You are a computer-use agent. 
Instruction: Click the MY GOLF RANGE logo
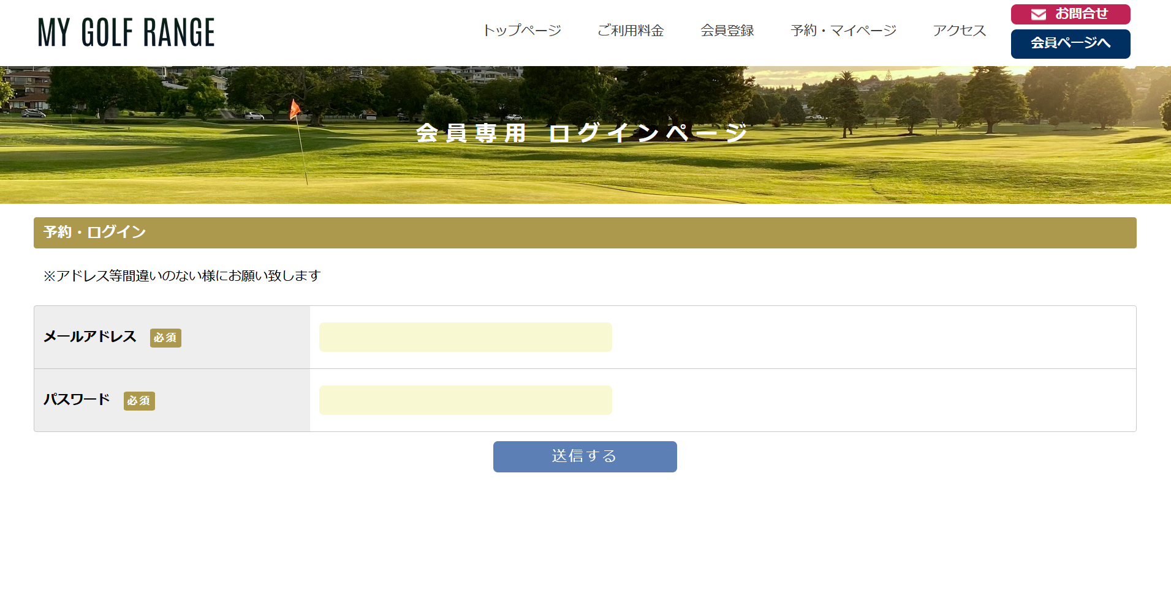click(126, 32)
